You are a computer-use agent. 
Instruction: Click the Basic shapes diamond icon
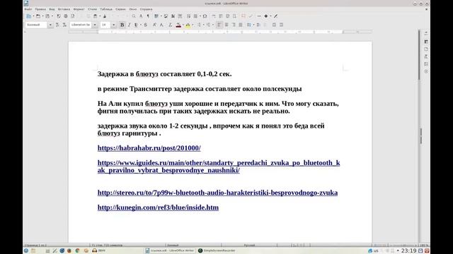(x=266, y=16)
